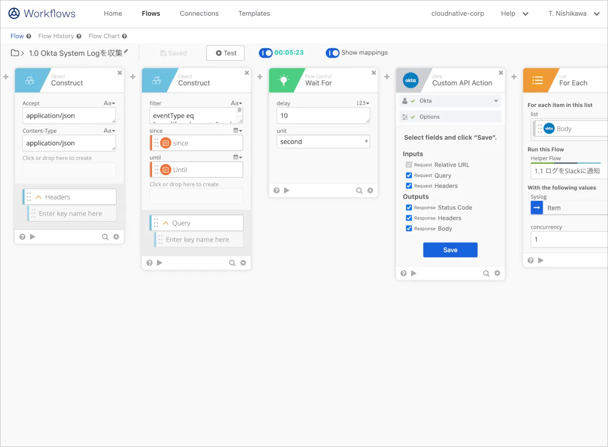Click search icon on Wait For card
Viewport: 608px width, 447px height.
point(359,191)
